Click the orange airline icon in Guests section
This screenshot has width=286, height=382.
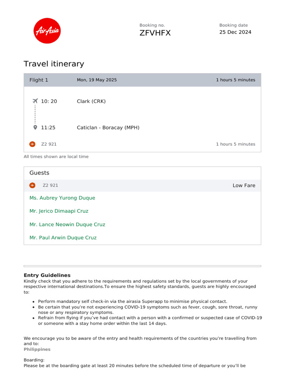pos(32,185)
